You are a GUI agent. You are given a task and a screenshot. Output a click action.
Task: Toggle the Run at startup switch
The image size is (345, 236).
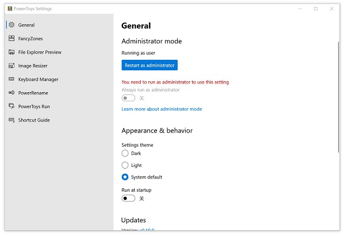tap(128, 199)
